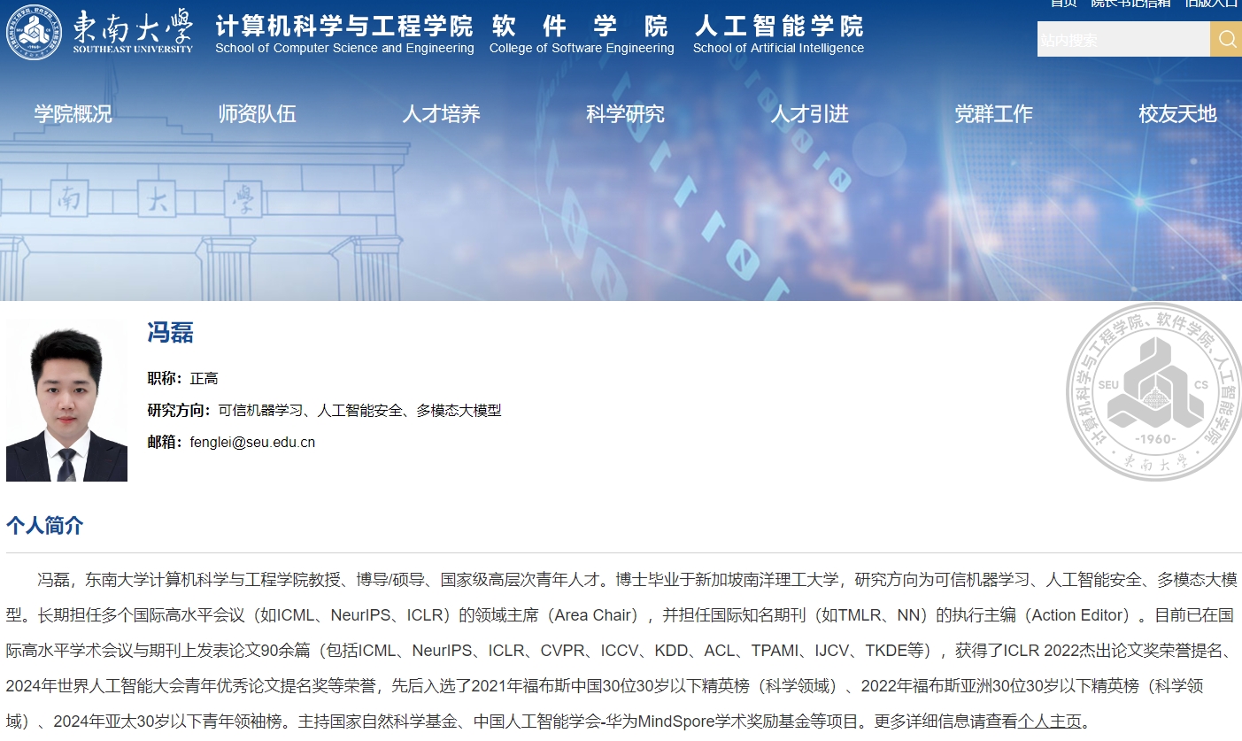Click the email address fenglei@seu.edu.cn
The height and width of the screenshot is (741, 1242).
[x=252, y=443]
